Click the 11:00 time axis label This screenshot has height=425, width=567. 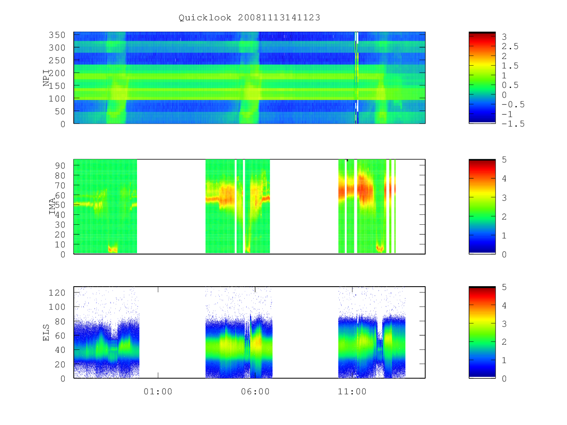pyautogui.click(x=352, y=391)
